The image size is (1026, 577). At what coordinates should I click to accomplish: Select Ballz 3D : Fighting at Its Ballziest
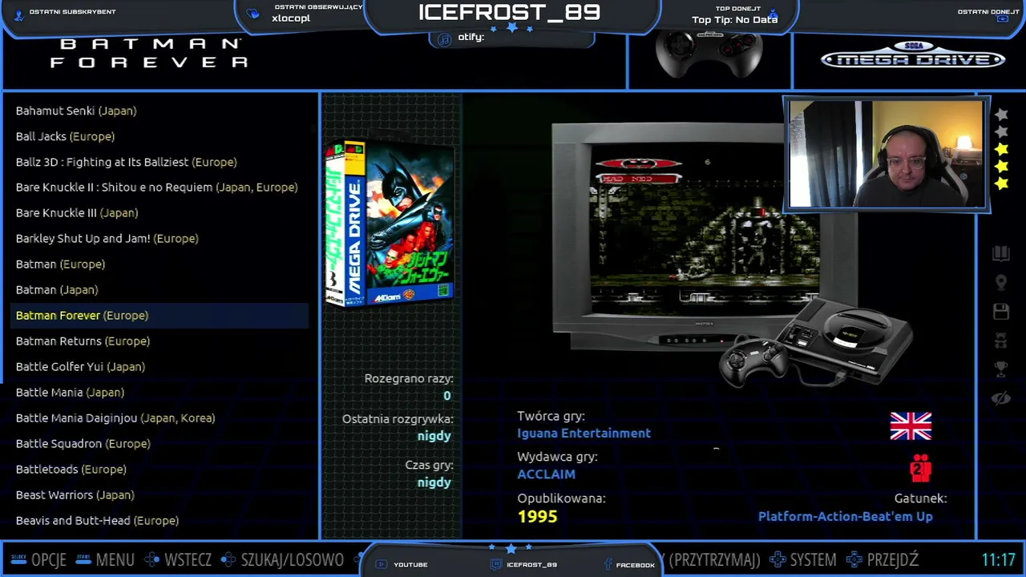coord(127,162)
